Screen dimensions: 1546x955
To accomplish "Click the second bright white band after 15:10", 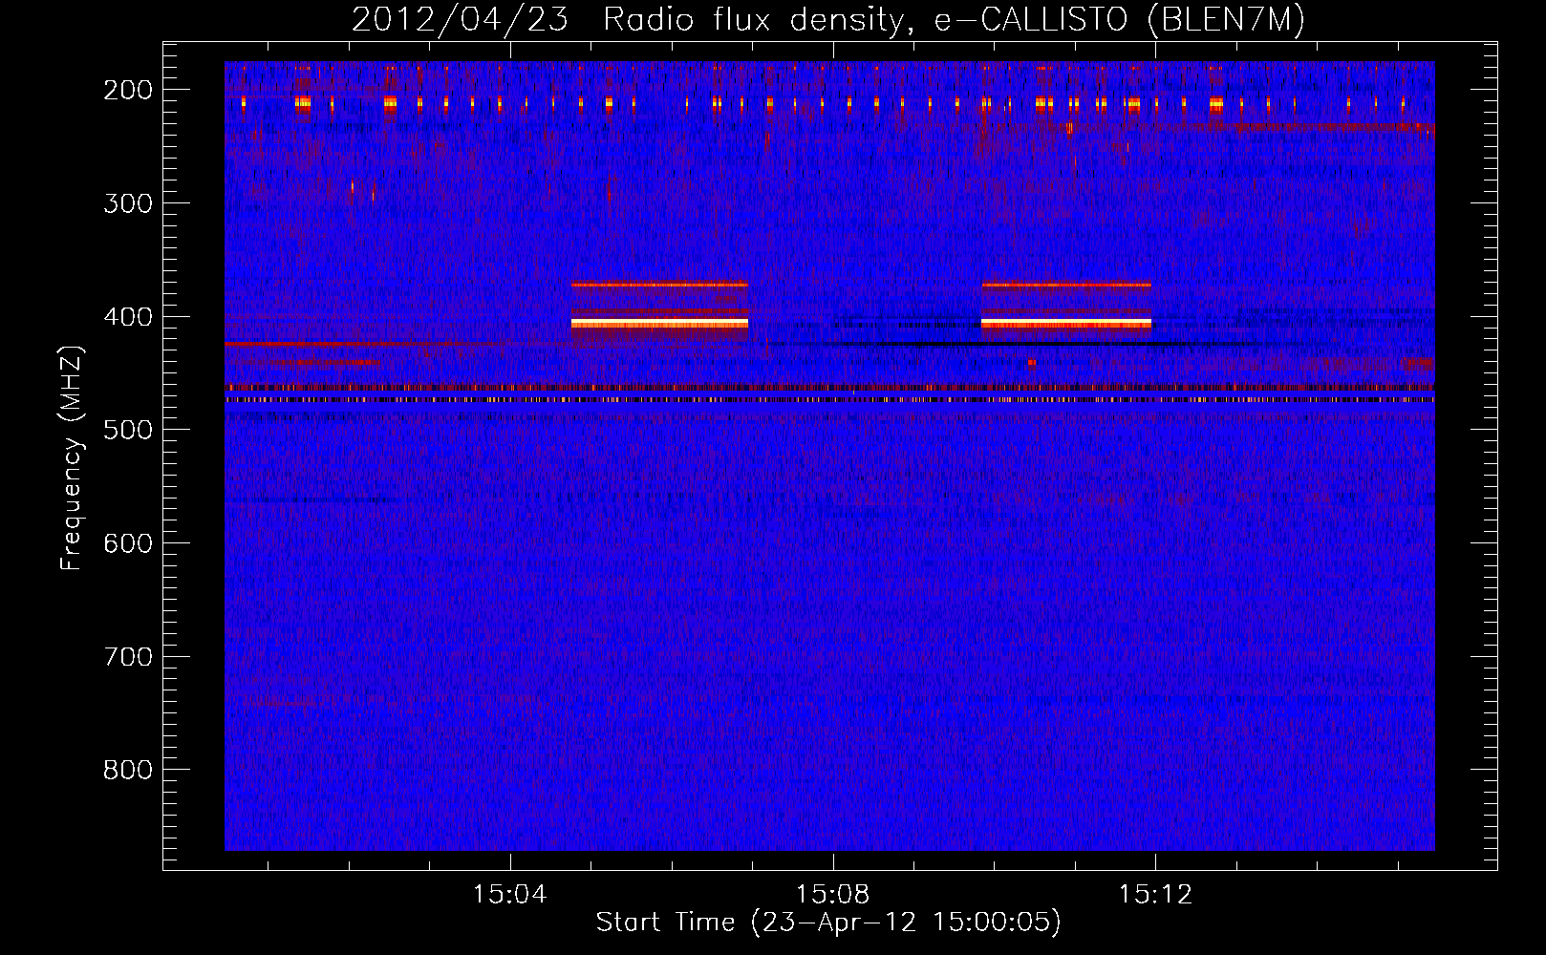I will [x=1066, y=324].
